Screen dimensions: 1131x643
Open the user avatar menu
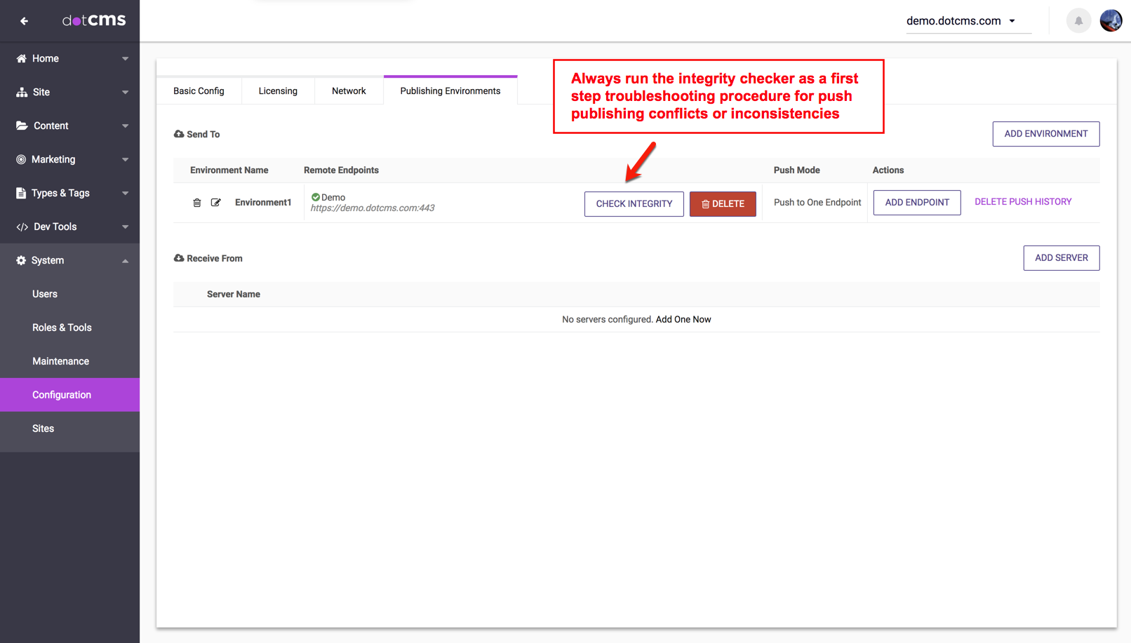coord(1111,21)
